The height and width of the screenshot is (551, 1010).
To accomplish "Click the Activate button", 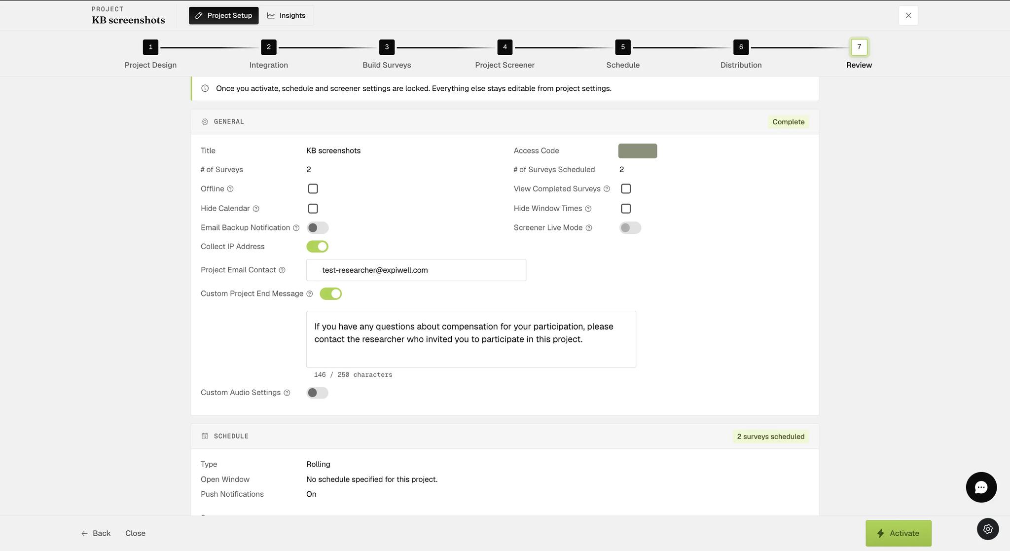I will pos(898,533).
